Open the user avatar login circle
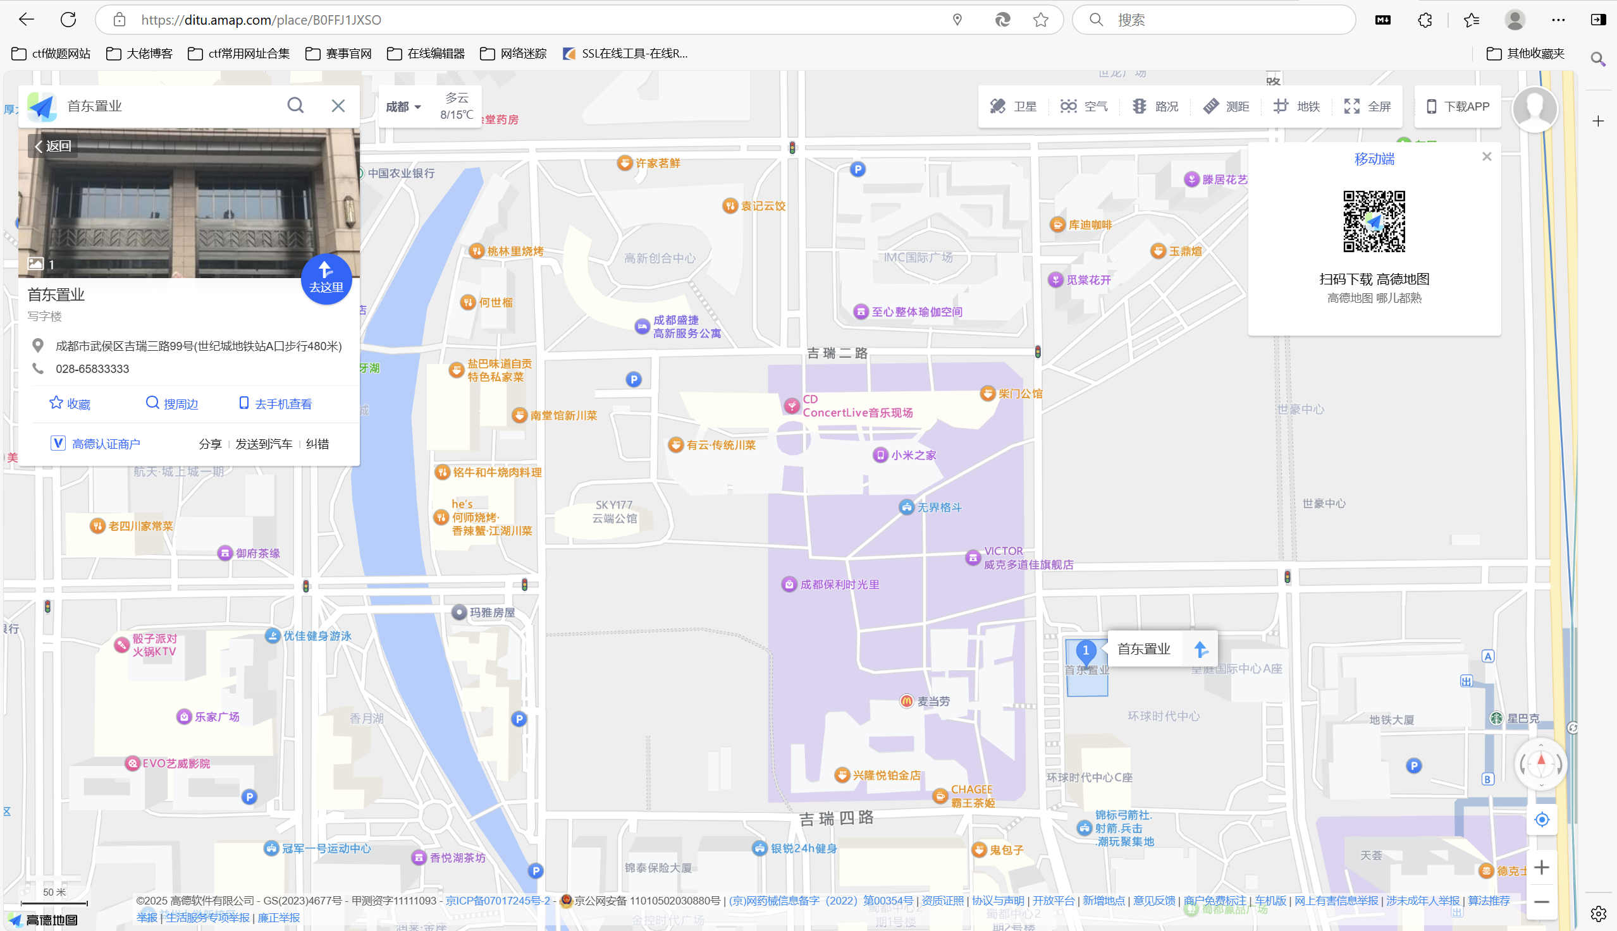The height and width of the screenshot is (931, 1617). 1535,108
